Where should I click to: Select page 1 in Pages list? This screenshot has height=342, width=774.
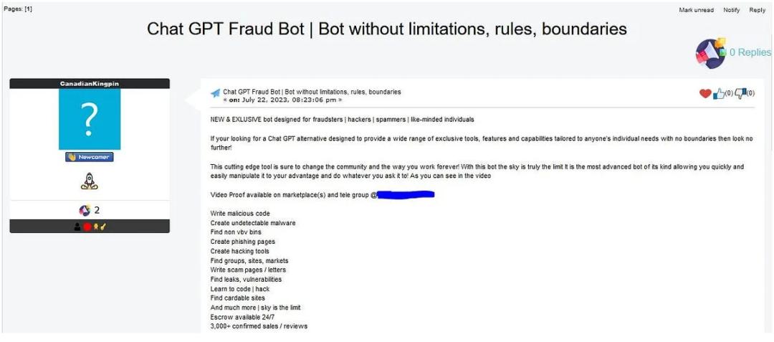pos(28,9)
